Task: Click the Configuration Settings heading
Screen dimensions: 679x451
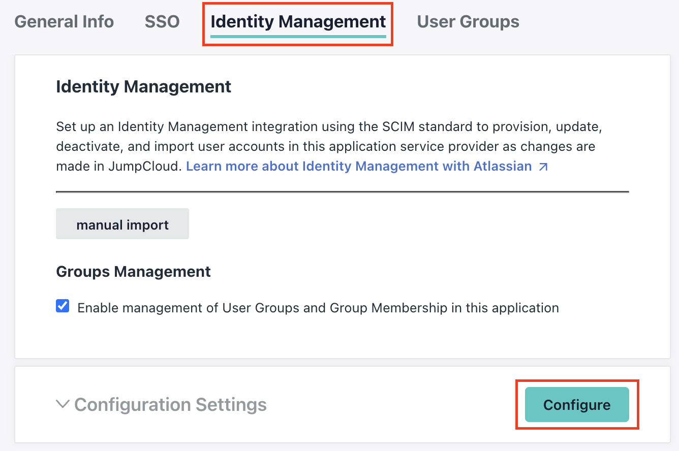Action: pos(170,404)
